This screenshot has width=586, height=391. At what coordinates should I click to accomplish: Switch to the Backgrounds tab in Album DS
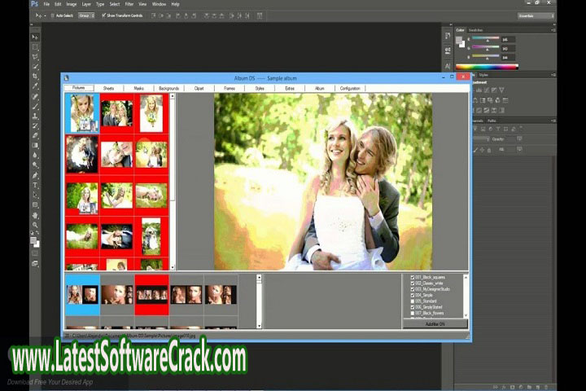(x=168, y=88)
